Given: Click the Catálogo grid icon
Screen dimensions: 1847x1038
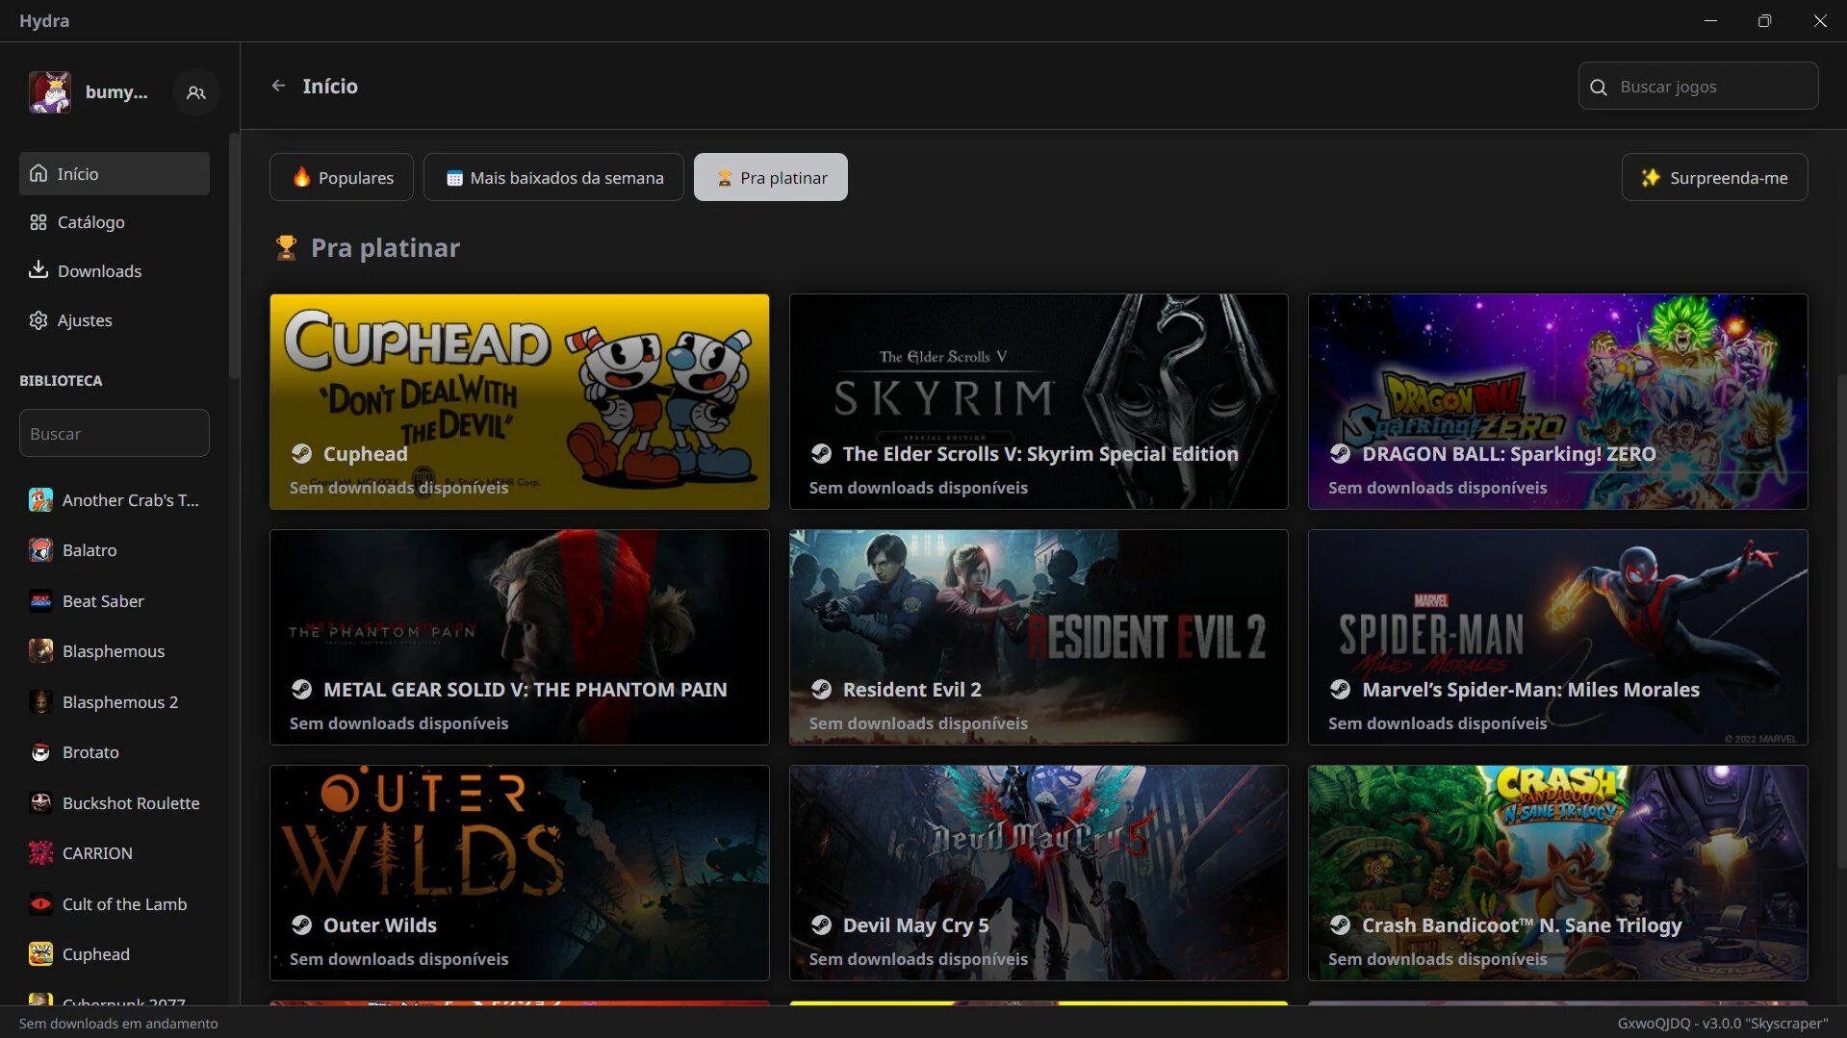Looking at the screenshot, I should [38, 222].
